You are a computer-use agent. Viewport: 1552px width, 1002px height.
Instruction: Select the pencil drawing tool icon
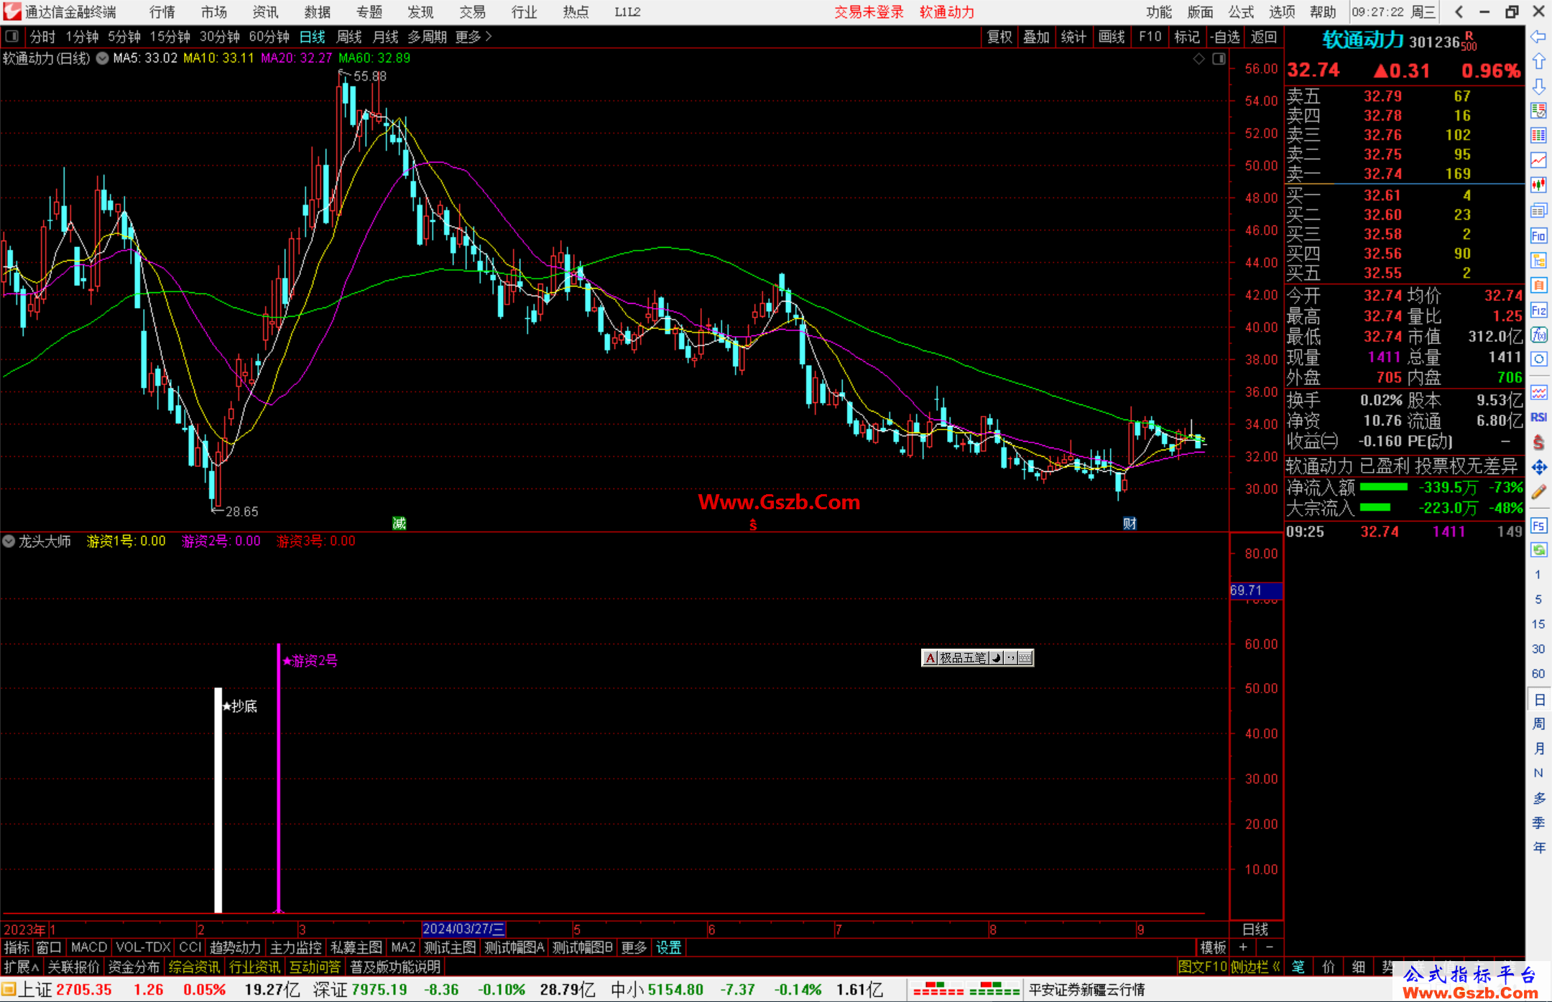1538,493
